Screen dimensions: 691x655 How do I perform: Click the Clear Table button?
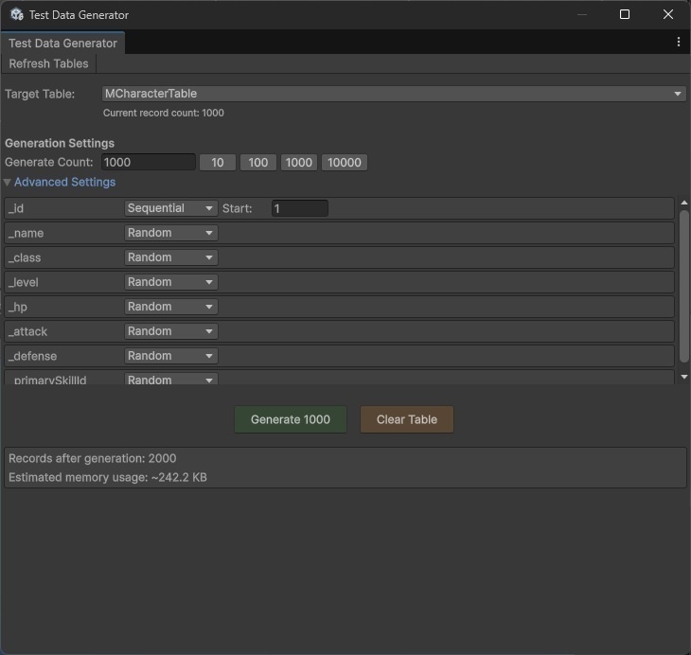pyautogui.click(x=407, y=419)
